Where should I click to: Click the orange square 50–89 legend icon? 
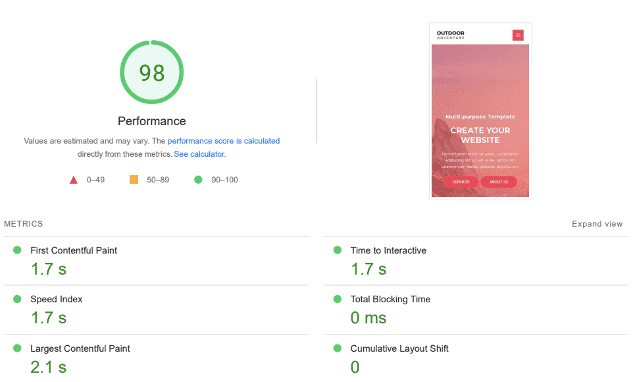[134, 179]
